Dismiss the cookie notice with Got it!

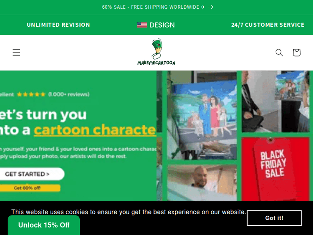point(274,218)
